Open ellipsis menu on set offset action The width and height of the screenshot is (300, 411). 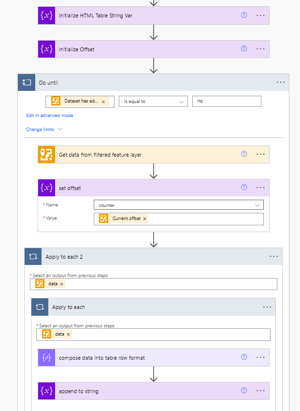[x=260, y=188]
